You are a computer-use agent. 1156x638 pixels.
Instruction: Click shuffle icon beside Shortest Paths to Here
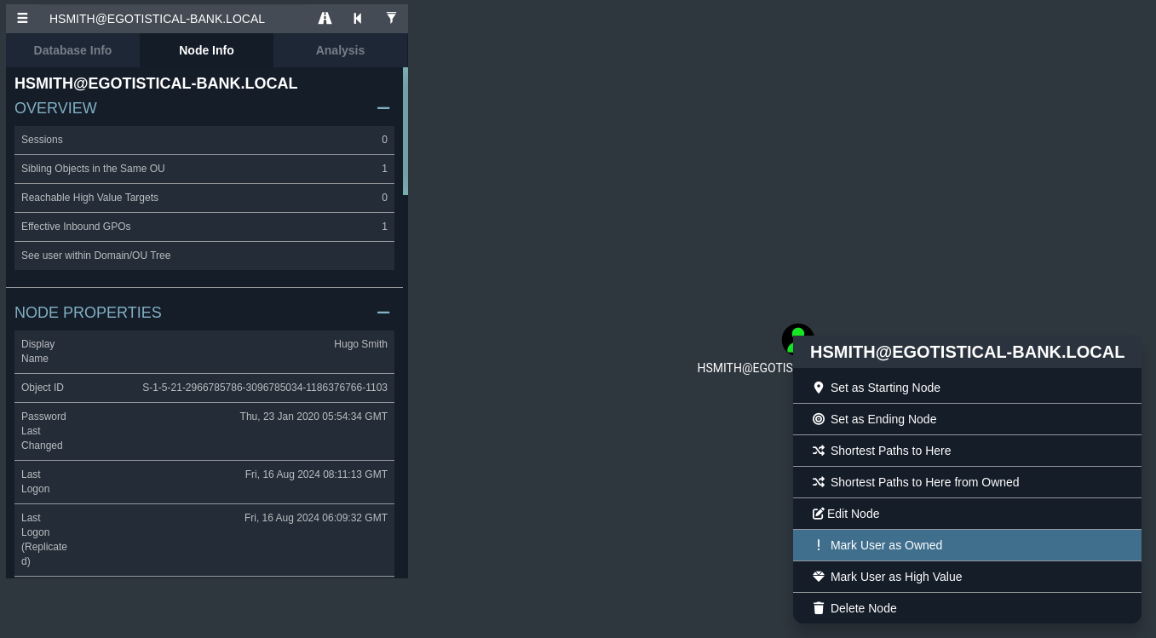[x=819, y=451]
